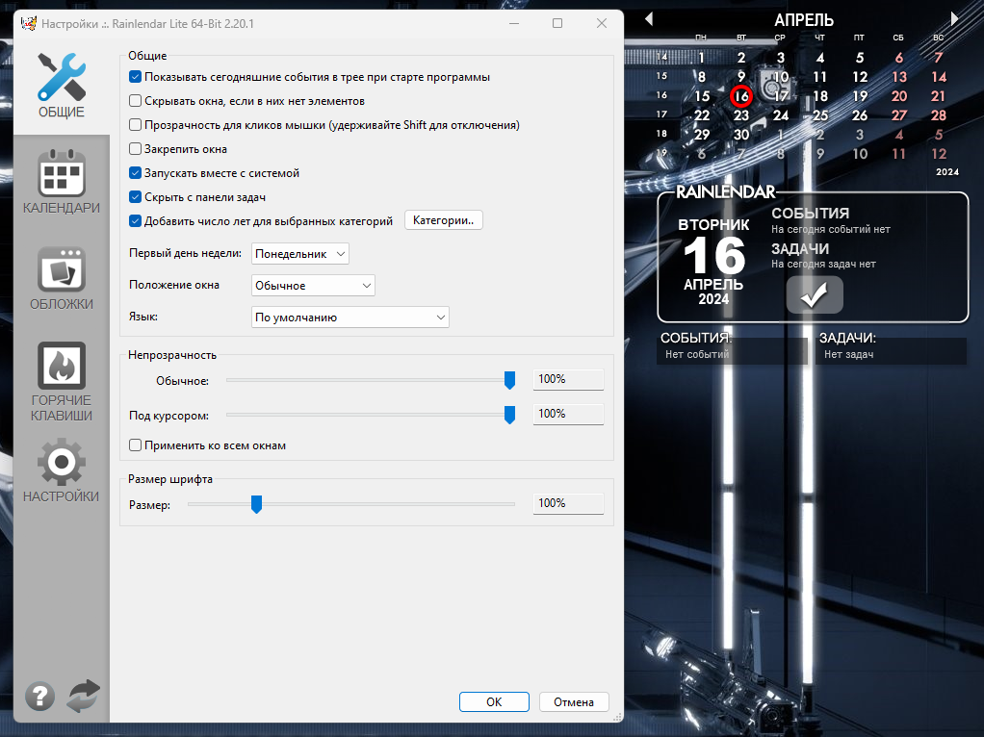Show previous month with left arrow
Viewport: 984px width, 737px height.
[x=649, y=19]
